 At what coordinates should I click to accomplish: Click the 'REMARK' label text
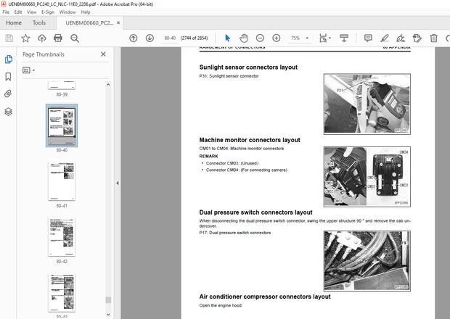208,156
